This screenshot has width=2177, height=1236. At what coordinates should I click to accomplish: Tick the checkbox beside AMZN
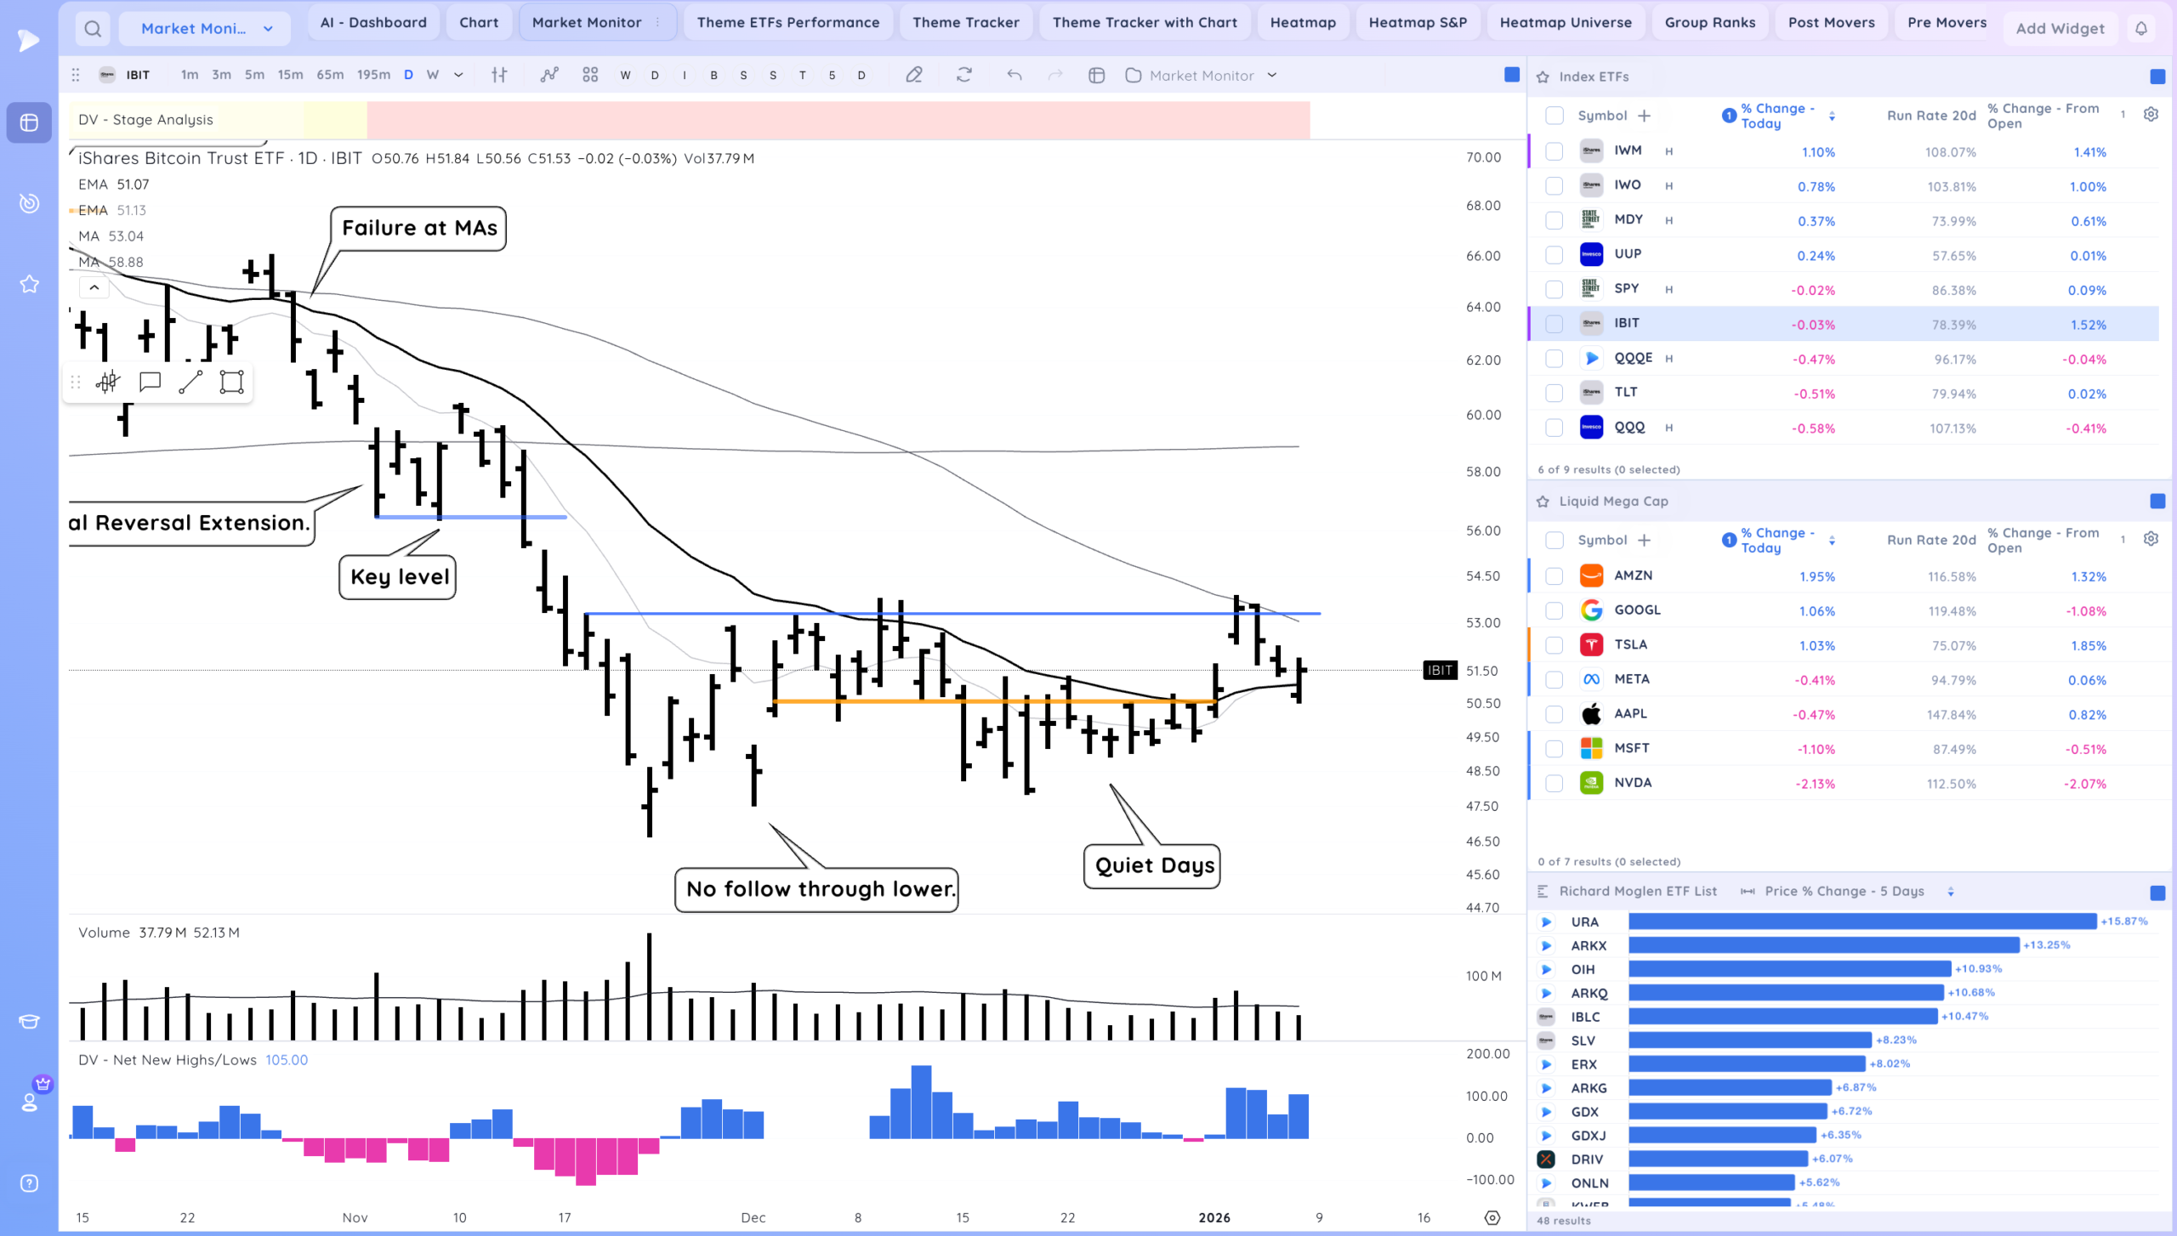coord(1555,576)
